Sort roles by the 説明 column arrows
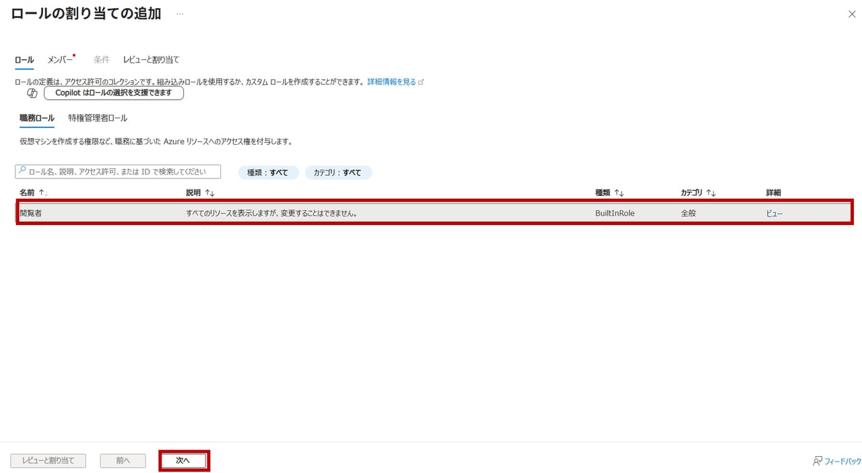The height and width of the screenshot is (473, 862). coord(209,193)
